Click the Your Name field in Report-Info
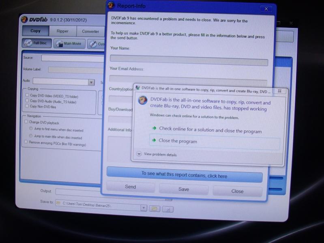 point(189,60)
